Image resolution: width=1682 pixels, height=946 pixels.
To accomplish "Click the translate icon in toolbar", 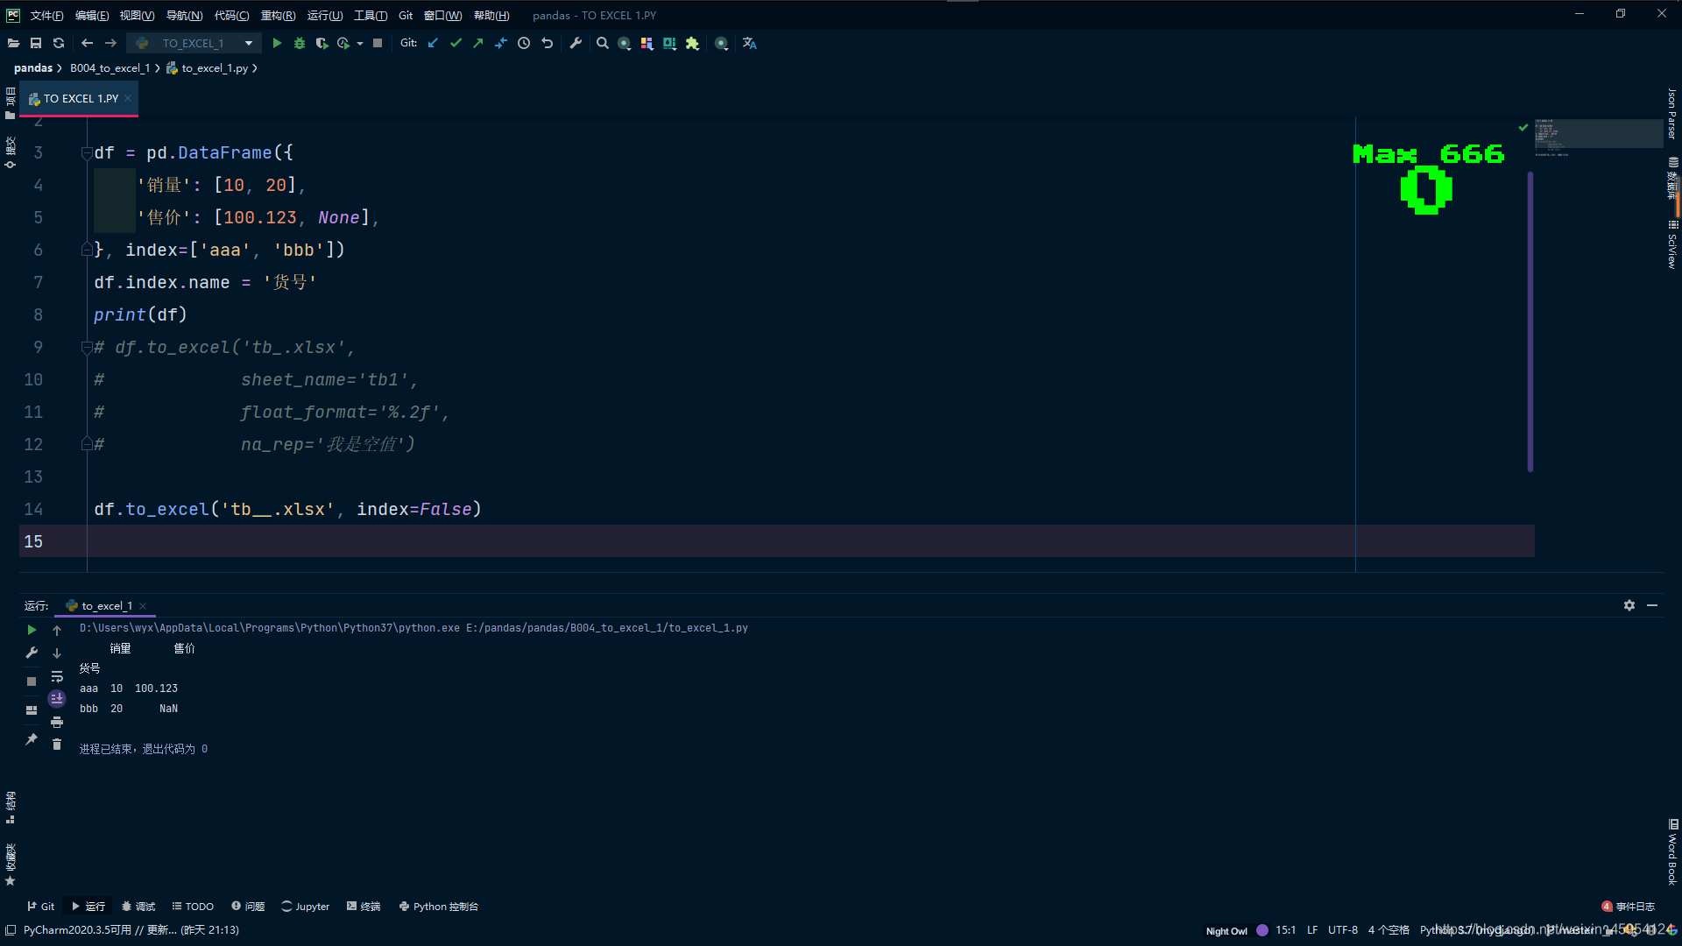I will point(749,43).
